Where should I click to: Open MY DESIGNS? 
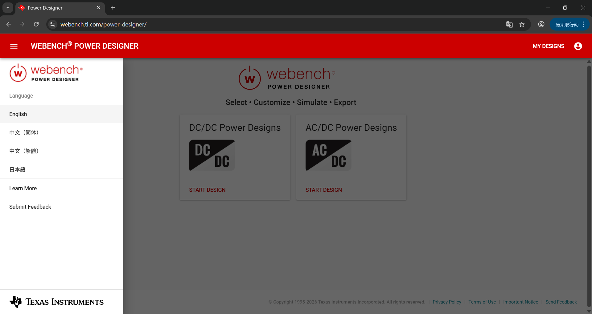coord(549,46)
